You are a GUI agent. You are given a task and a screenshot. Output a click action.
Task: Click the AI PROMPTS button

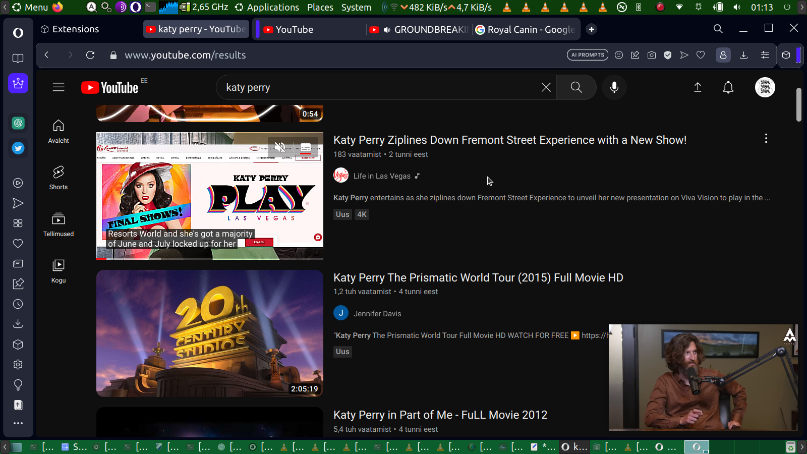point(588,55)
